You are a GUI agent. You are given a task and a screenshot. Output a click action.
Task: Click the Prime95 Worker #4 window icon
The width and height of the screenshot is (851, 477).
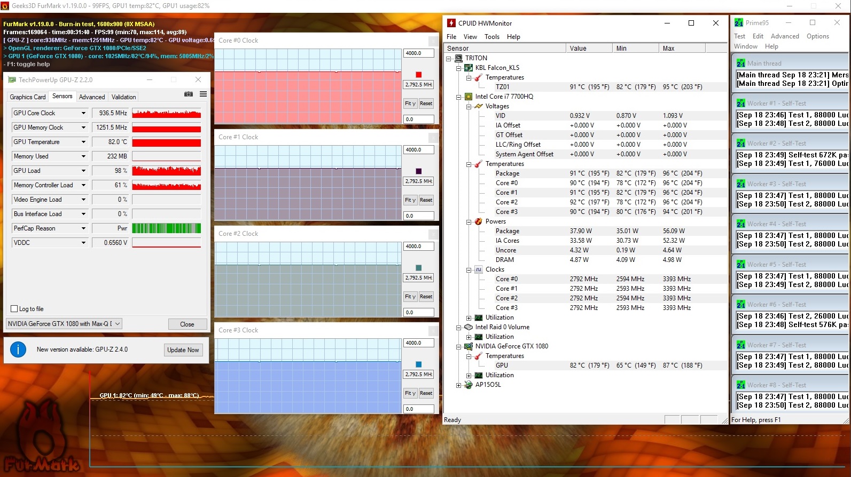tap(741, 224)
